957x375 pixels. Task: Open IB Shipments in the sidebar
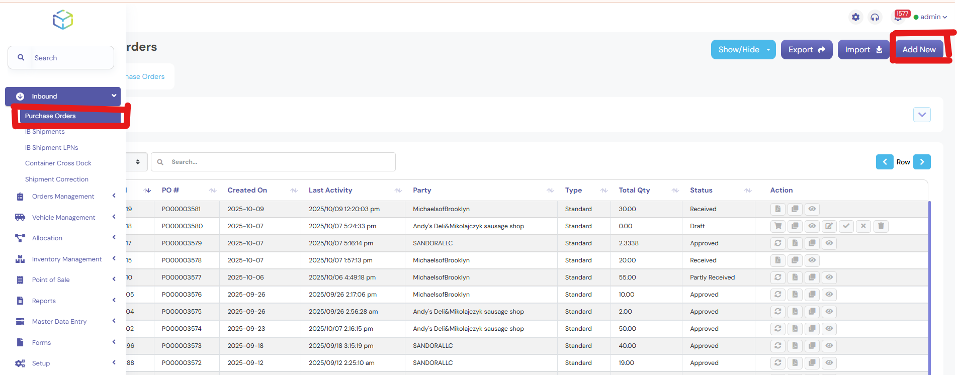pyautogui.click(x=45, y=132)
